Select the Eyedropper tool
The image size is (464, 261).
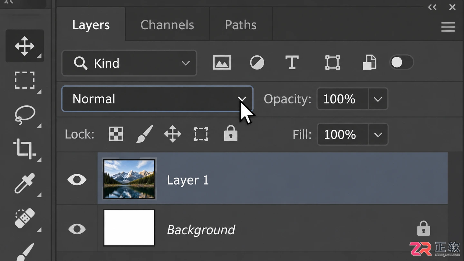coord(25,183)
